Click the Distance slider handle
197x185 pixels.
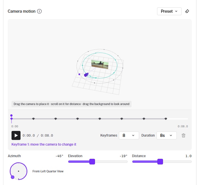(160, 162)
